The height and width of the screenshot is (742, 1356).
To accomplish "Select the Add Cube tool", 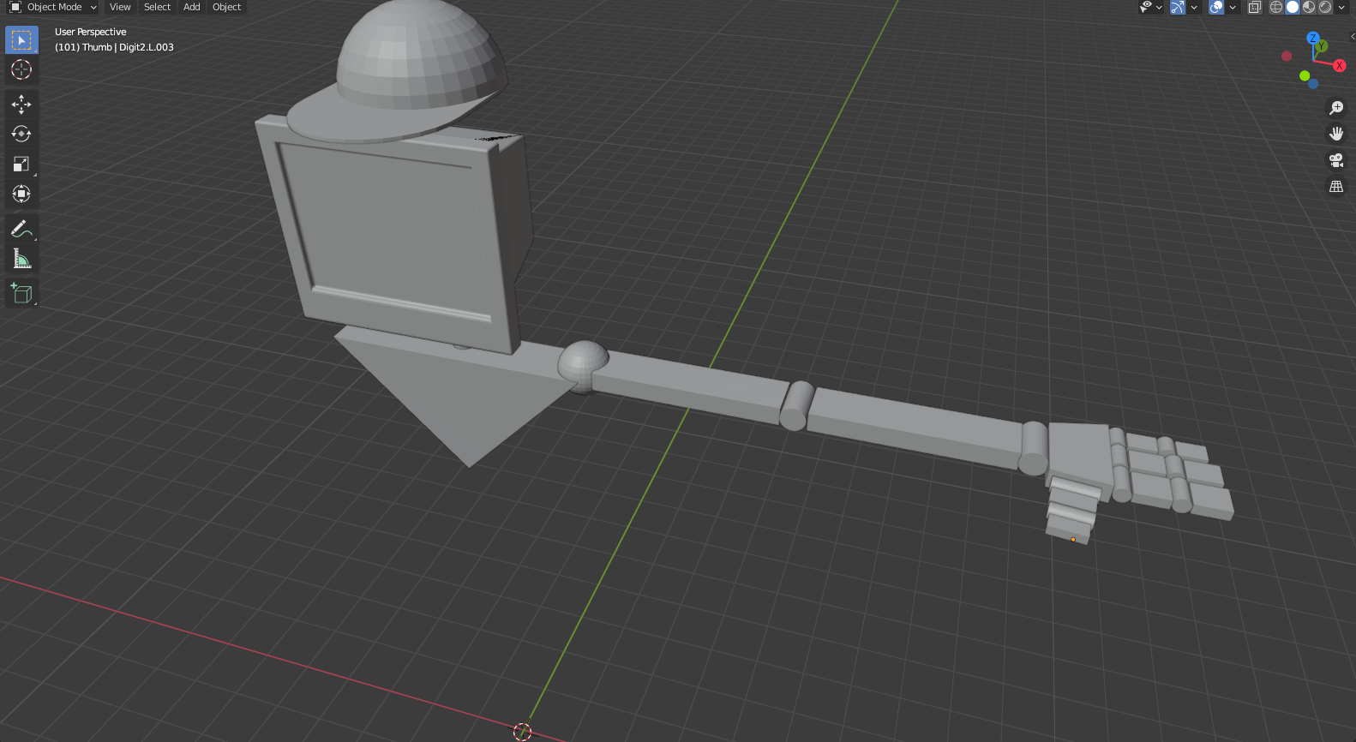I will (21, 294).
